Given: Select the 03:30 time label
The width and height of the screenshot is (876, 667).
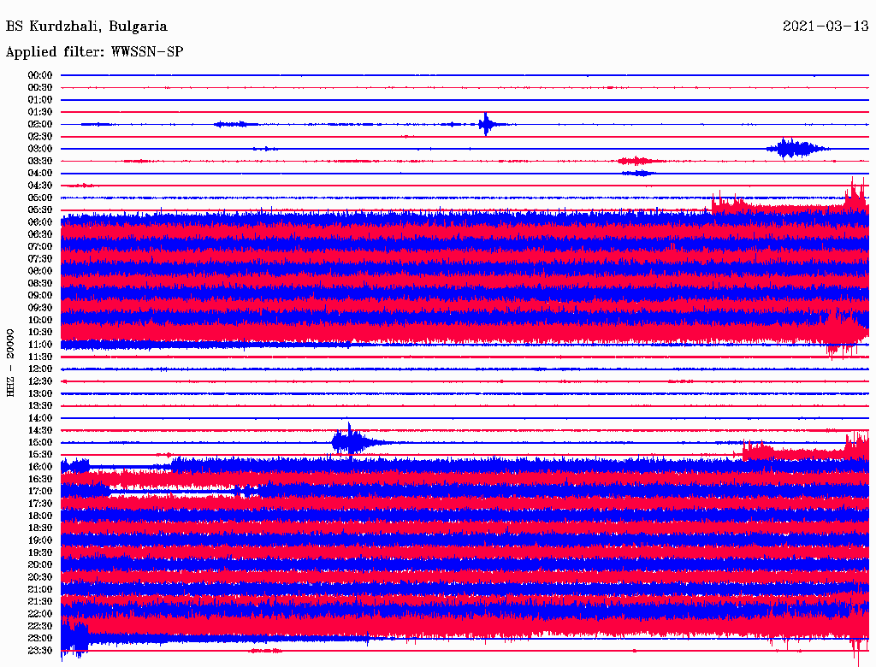Looking at the screenshot, I should [40, 161].
